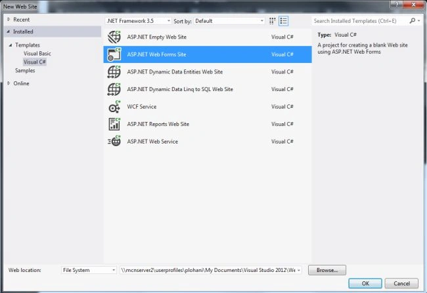Viewport: 427px width, 293px height.
Task: Open the .NET Framework 3.5 version dropdown
Action: 139,21
